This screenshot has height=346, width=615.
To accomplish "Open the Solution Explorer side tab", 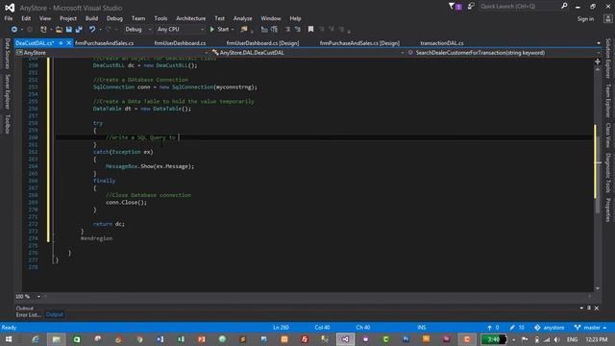I will click(x=608, y=58).
